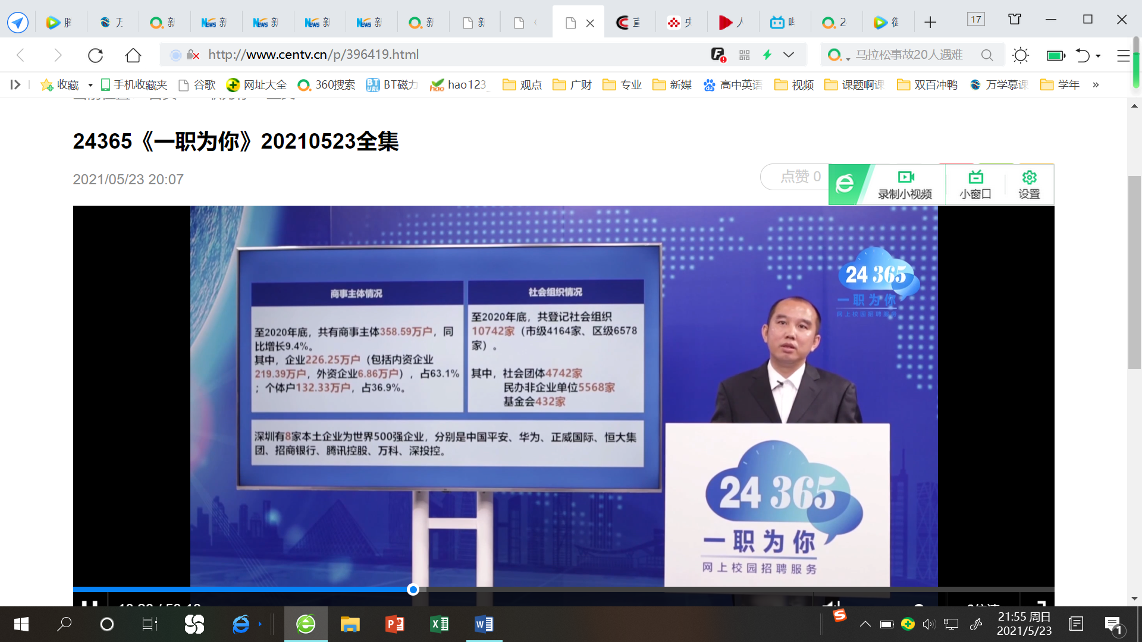Viewport: 1142px width, 642px height.
Task: Show hidden system tray icons
Action: 865,624
